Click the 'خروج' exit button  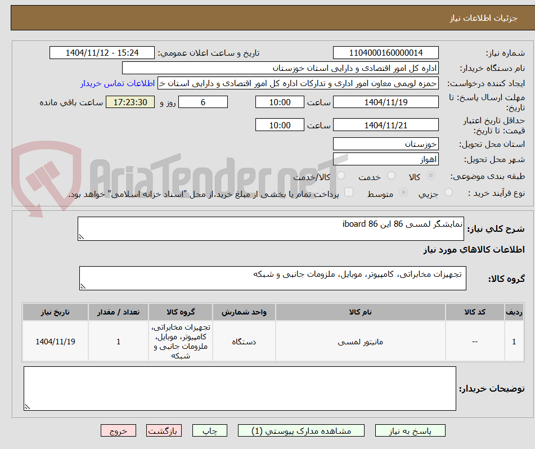[x=118, y=430]
